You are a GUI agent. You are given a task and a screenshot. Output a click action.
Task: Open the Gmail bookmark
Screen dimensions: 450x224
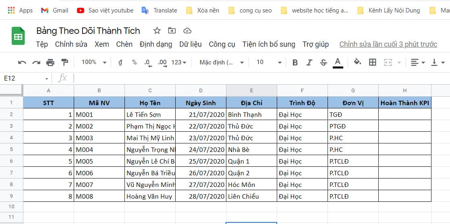pyautogui.click(x=54, y=10)
